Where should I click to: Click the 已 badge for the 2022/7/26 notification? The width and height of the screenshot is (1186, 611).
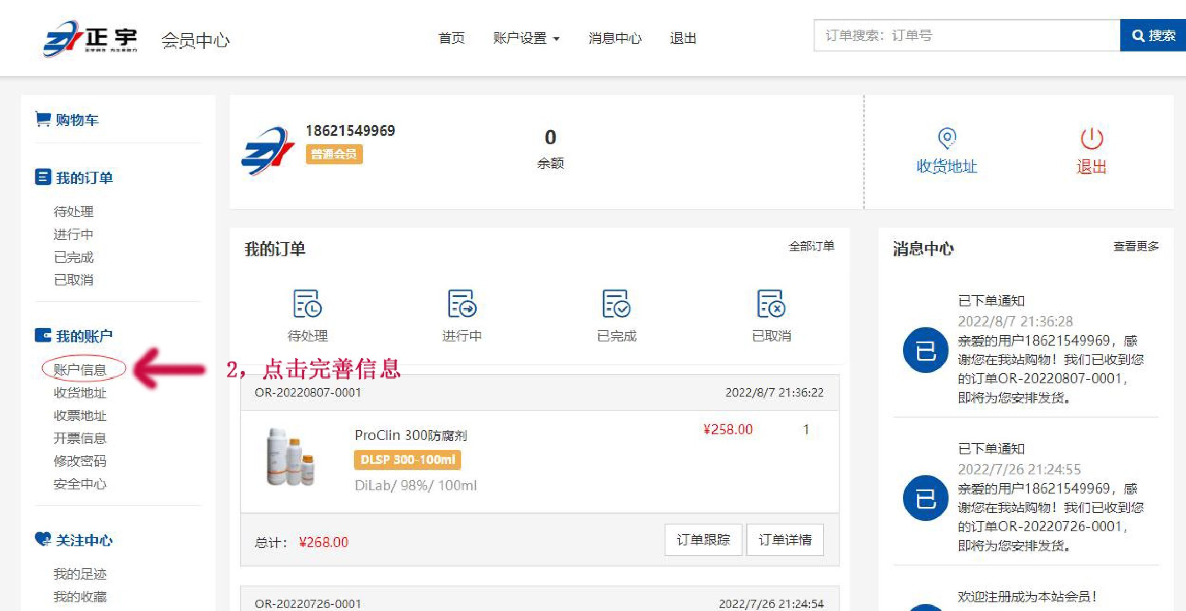coord(925,498)
